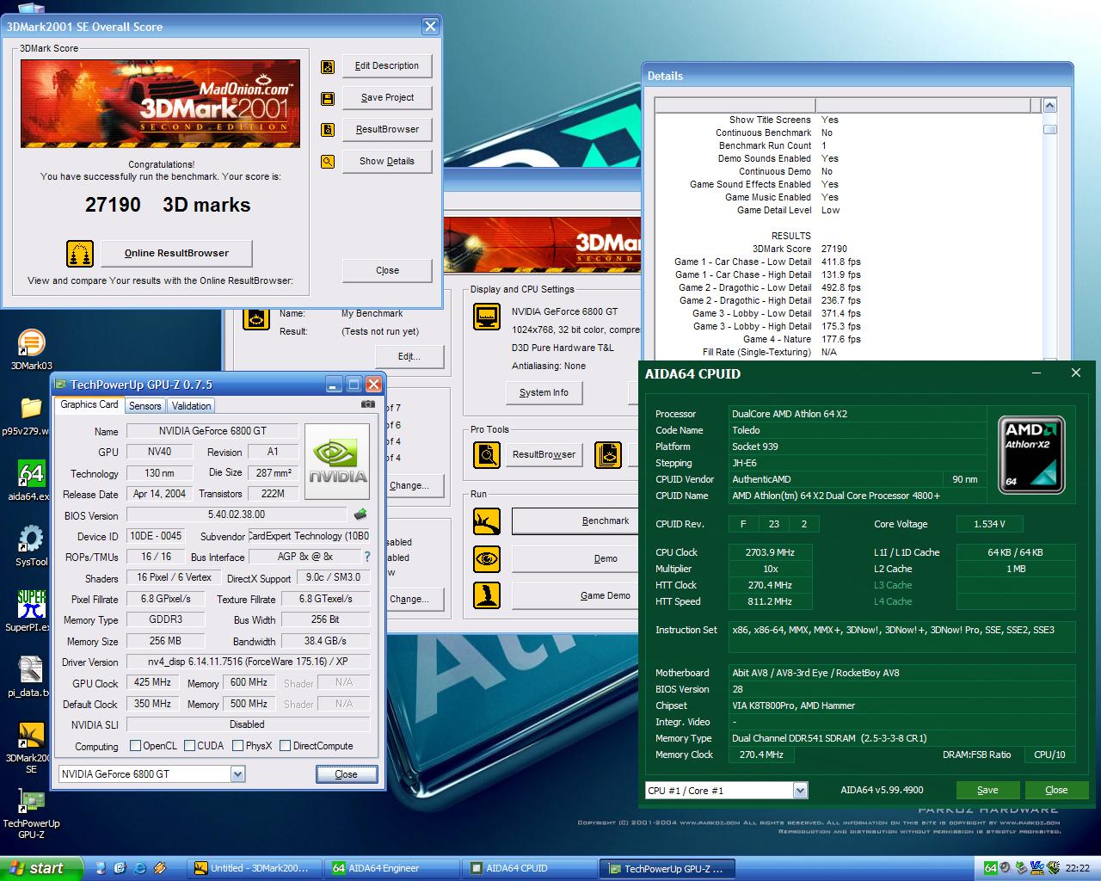
Task: Click the Details list scroll-up arrow
Action: click(1049, 106)
